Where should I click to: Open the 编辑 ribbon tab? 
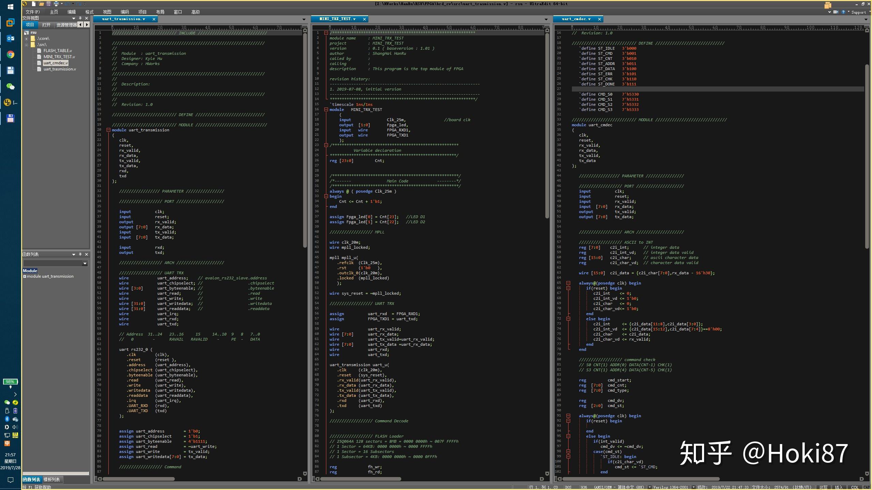[72, 12]
